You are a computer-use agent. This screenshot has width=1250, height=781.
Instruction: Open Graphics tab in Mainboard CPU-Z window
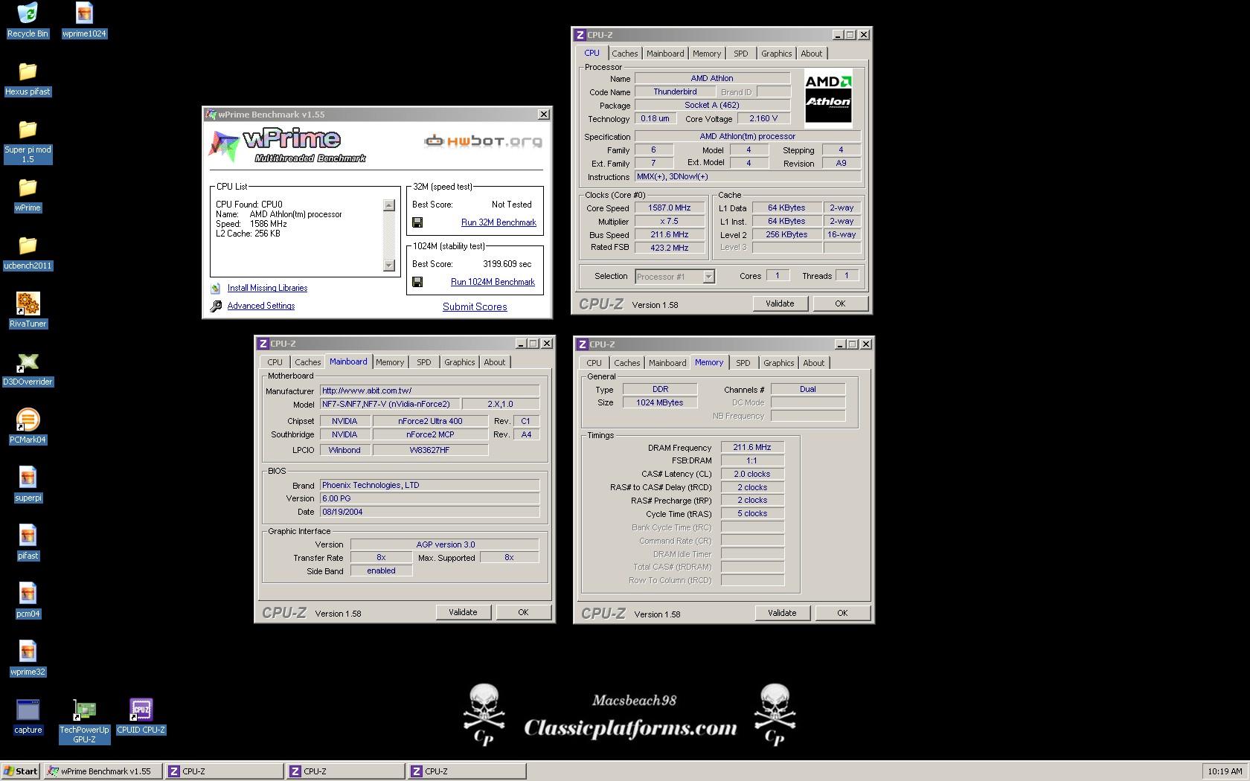tap(459, 362)
